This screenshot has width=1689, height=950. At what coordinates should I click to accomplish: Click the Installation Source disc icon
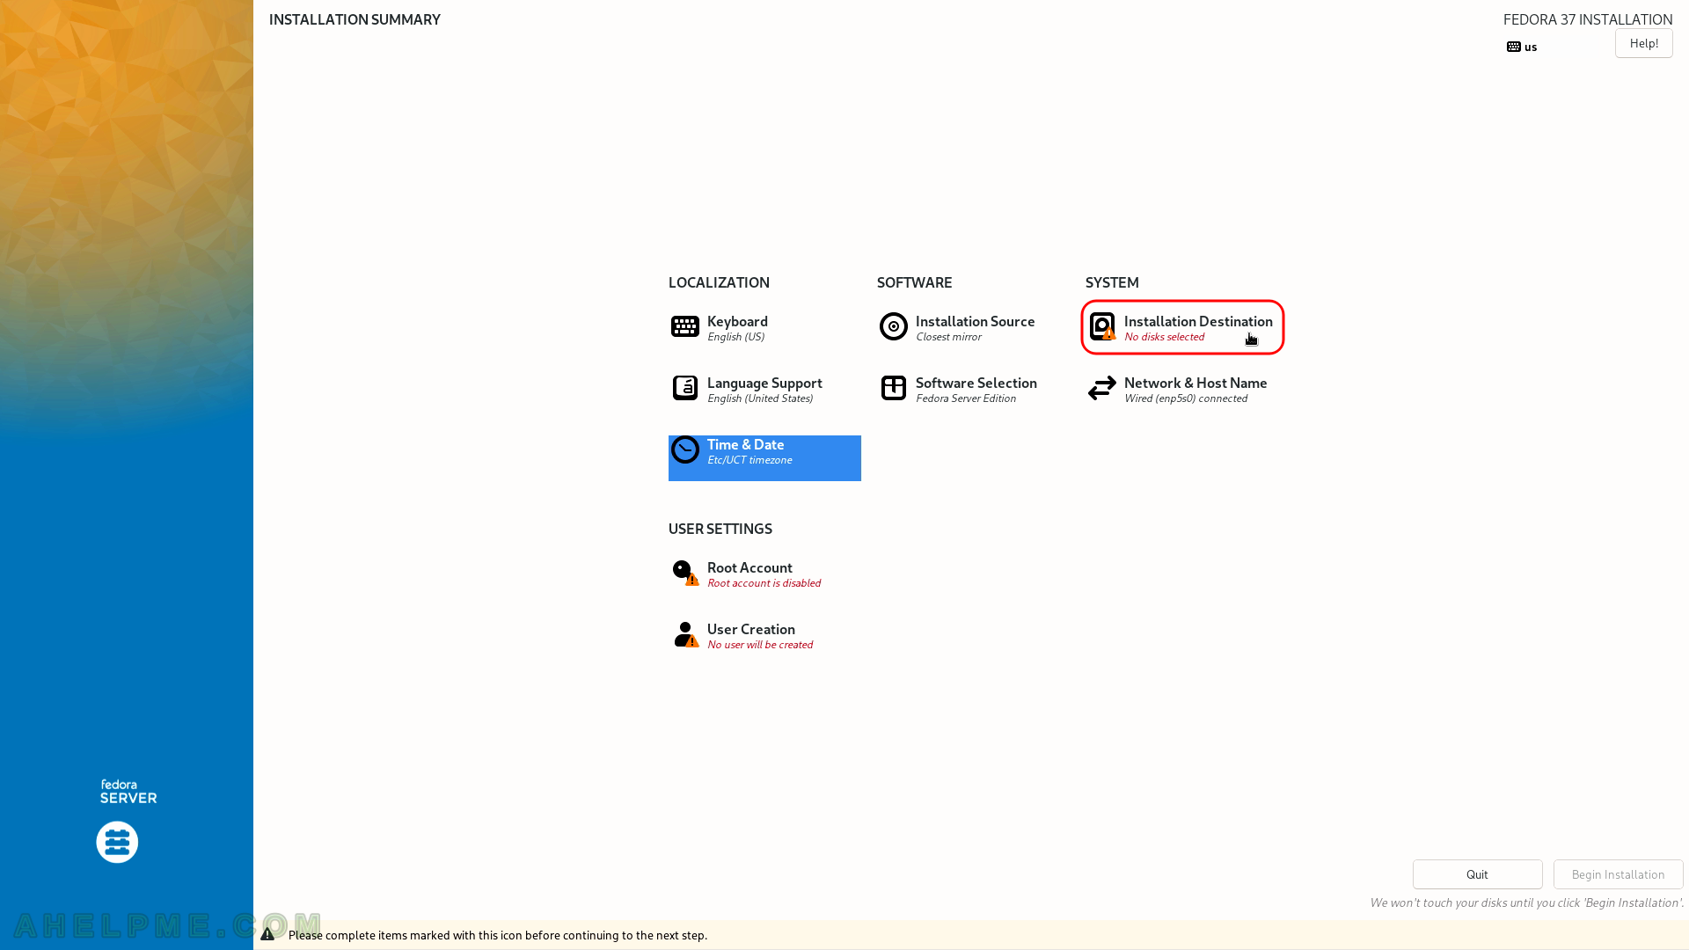(x=893, y=326)
